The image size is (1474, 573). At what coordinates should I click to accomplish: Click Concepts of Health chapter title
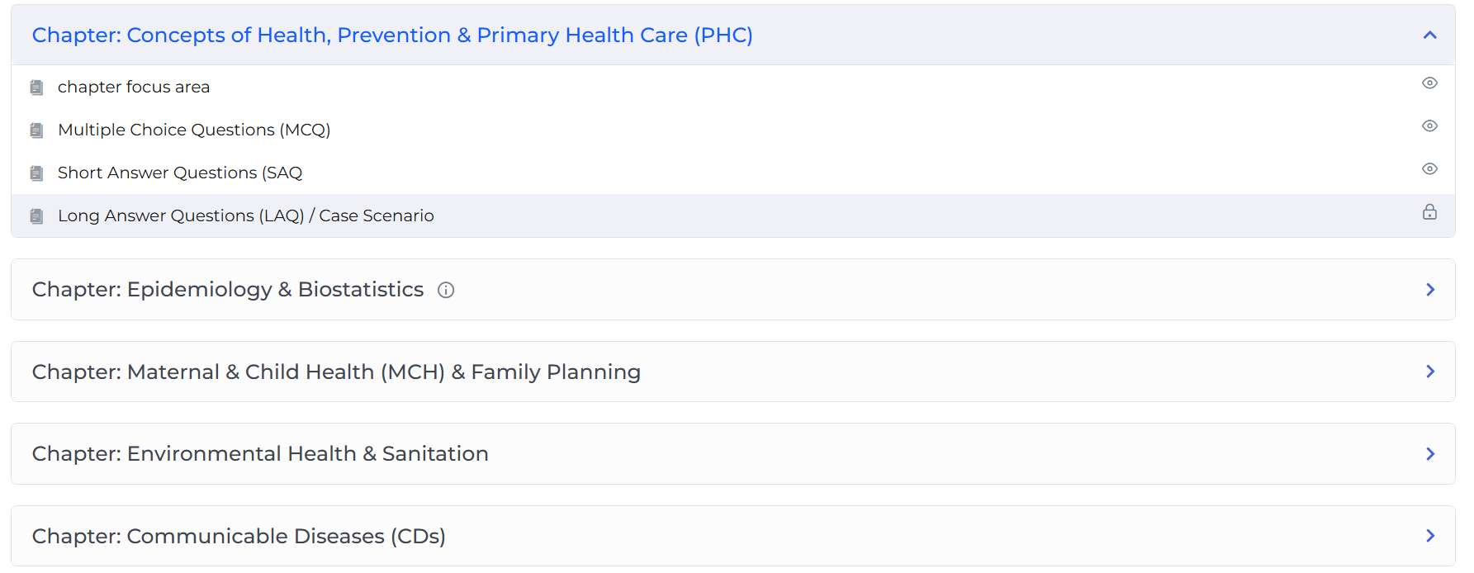(x=392, y=36)
